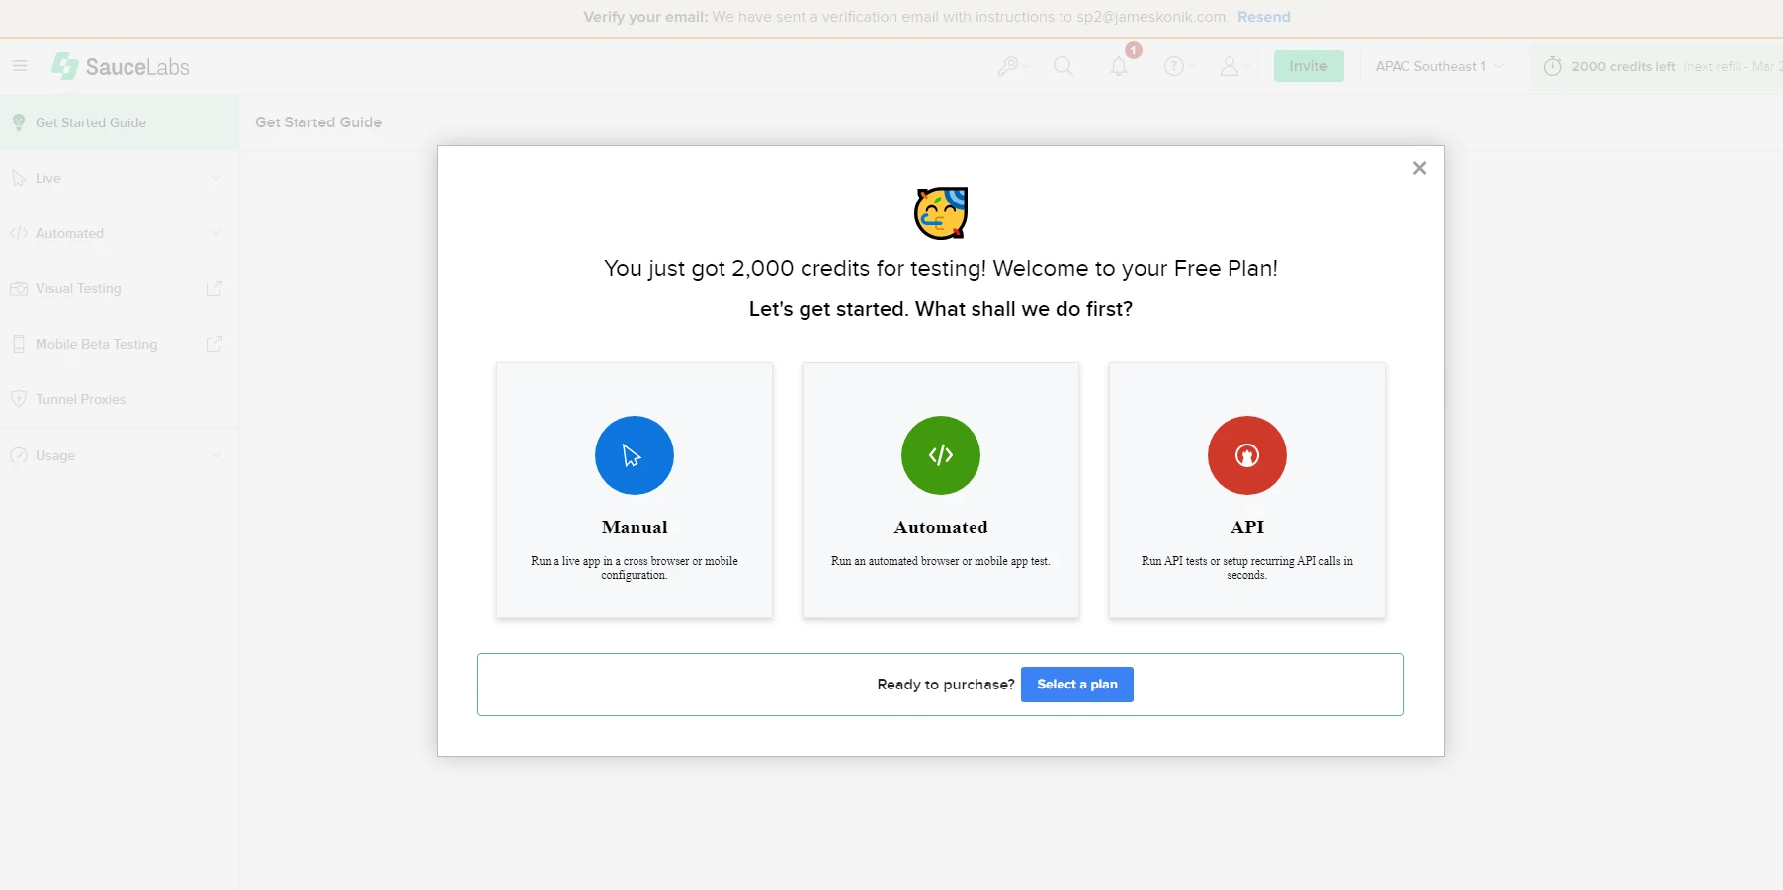Choose the Automated testing card title
Screen dimensions: 1783x890
(x=941, y=527)
